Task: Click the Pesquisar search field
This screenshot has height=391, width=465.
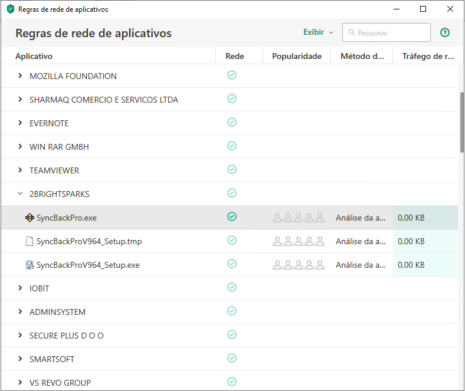Action: (x=387, y=32)
